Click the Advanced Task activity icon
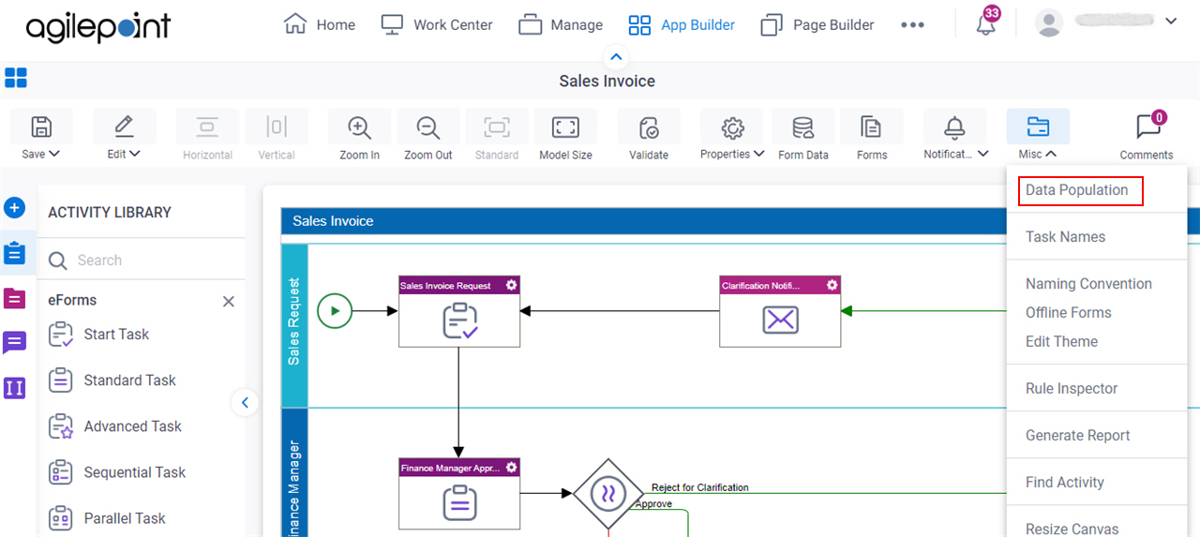 (61, 426)
